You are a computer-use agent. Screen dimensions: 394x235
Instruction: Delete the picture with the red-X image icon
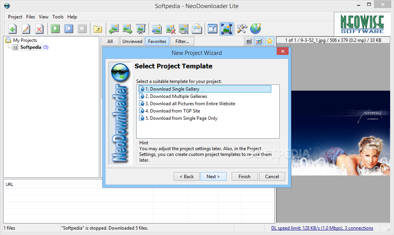coord(170,28)
